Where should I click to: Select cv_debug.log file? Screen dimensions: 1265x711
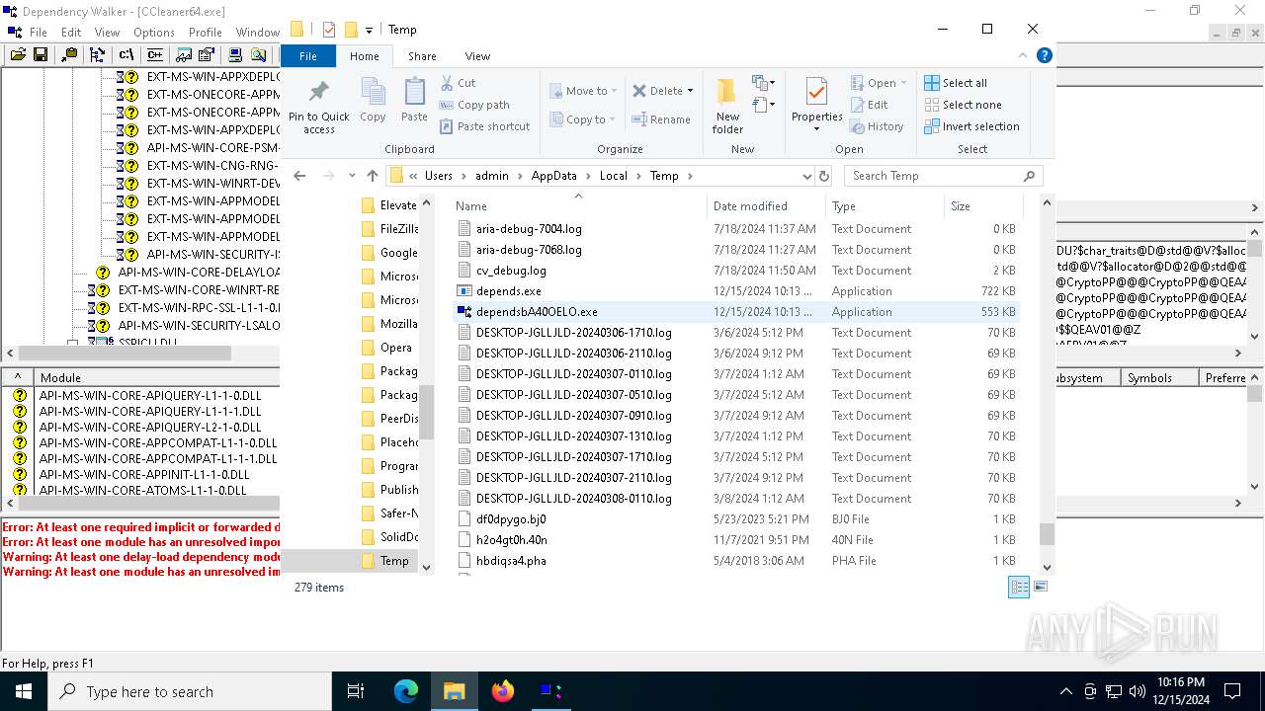736,270
